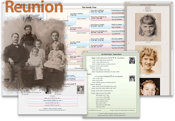Select Clarence Henry LESHER box in Family Tree
The image size is (175, 121).
[100, 40]
